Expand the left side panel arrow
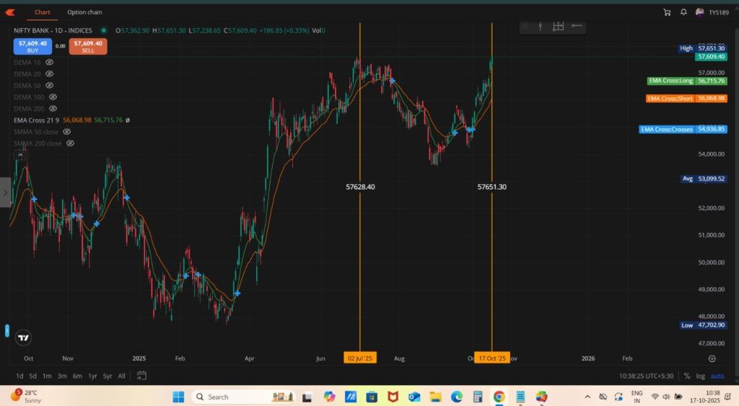Viewport: 739px width, 406px height. pos(5,193)
